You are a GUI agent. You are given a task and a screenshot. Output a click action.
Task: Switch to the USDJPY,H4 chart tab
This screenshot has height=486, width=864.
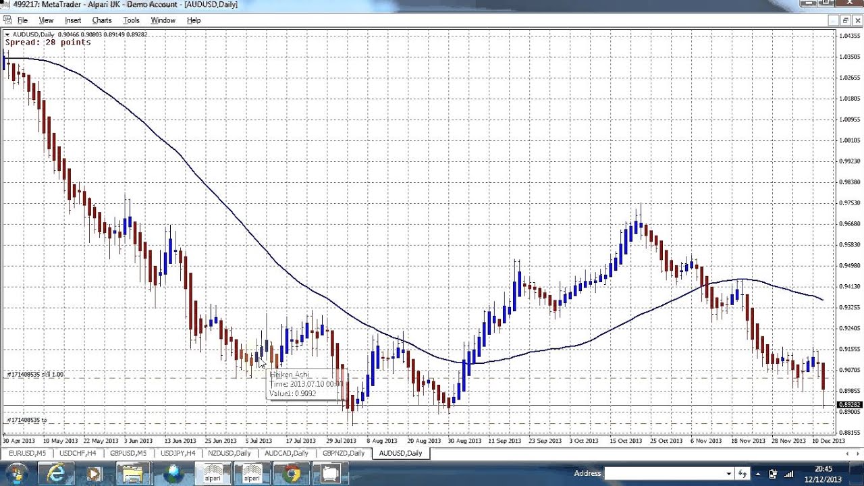coord(178,453)
